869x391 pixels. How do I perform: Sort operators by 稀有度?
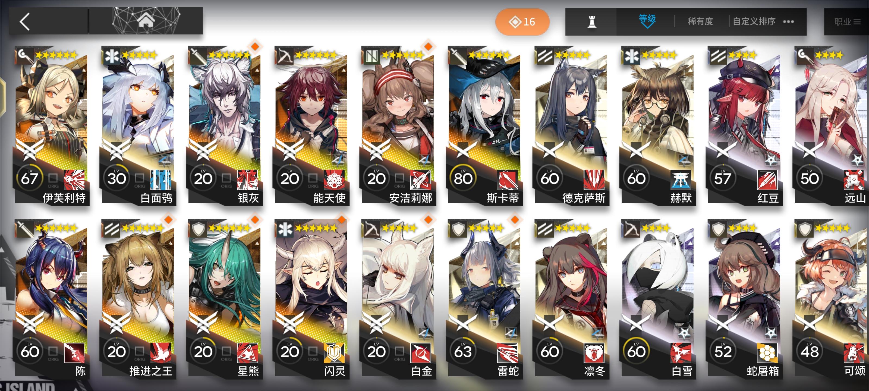click(x=700, y=21)
